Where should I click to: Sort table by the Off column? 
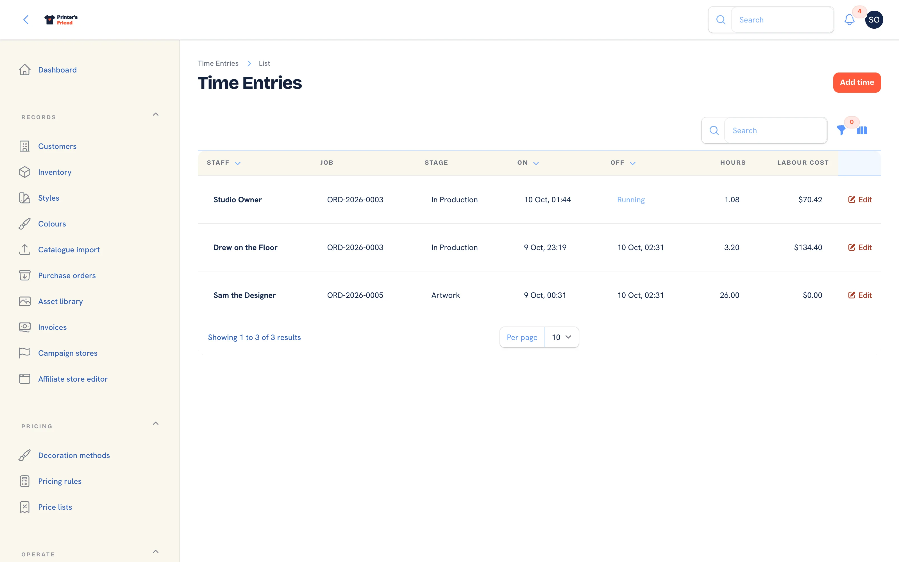[623, 163]
